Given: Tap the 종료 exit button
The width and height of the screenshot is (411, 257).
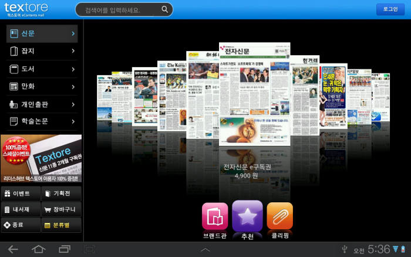Looking at the screenshot, I should click(21, 225).
